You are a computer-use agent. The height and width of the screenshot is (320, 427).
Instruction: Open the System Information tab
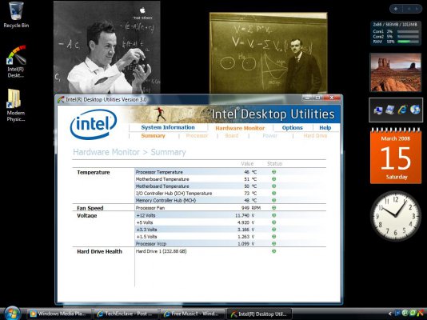pyautogui.click(x=168, y=127)
